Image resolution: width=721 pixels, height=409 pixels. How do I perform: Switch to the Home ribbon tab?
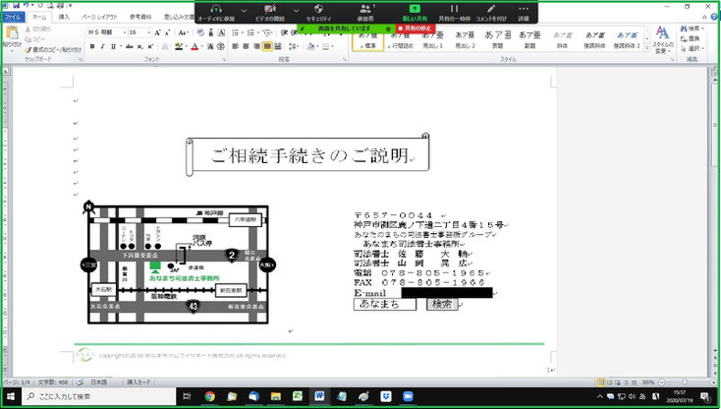39,17
